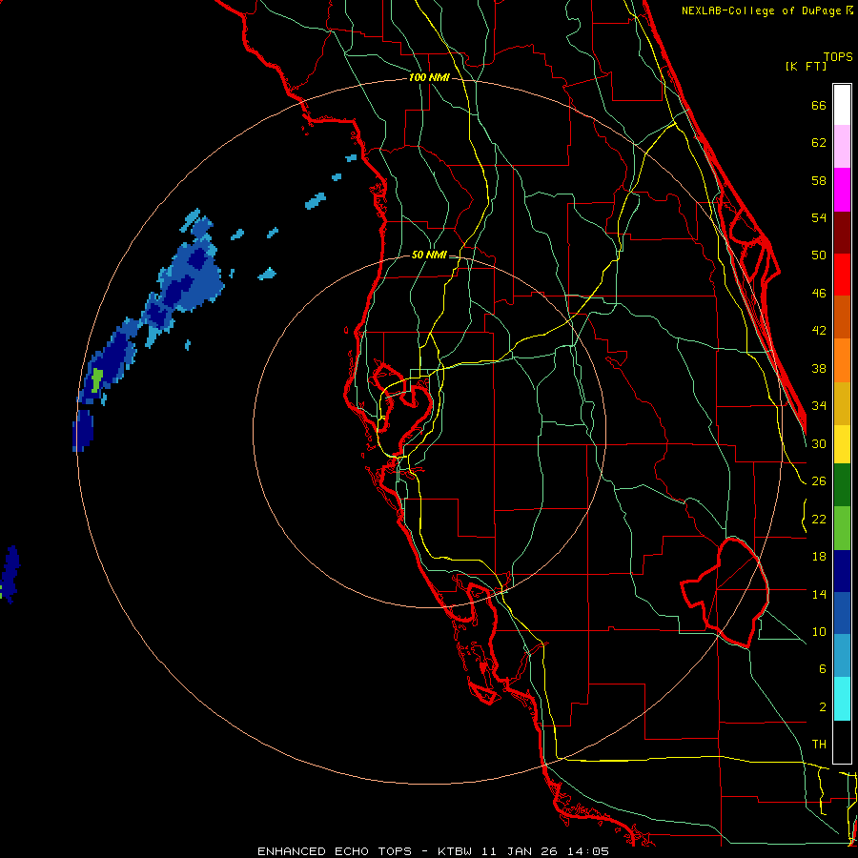This screenshot has width=858, height=858.
Task: Click the "30" legend value
Action: pyautogui.click(x=819, y=443)
